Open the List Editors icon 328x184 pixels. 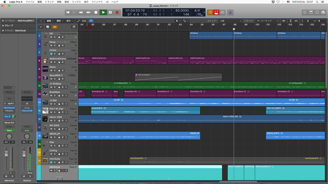(305, 12)
